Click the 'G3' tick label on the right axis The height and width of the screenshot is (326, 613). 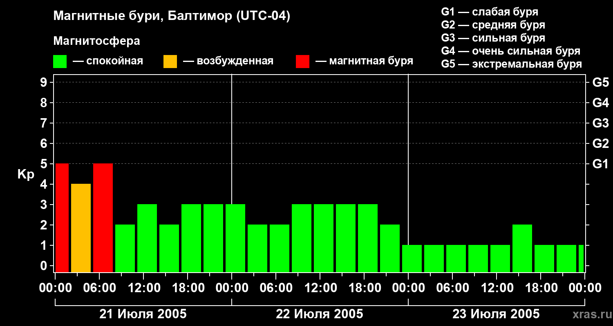point(601,123)
